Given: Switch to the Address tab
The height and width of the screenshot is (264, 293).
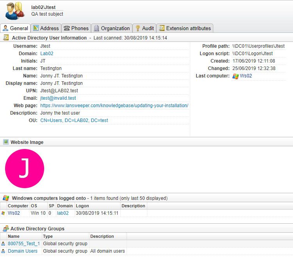Looking at the screenshot, I should coord(46,28).
